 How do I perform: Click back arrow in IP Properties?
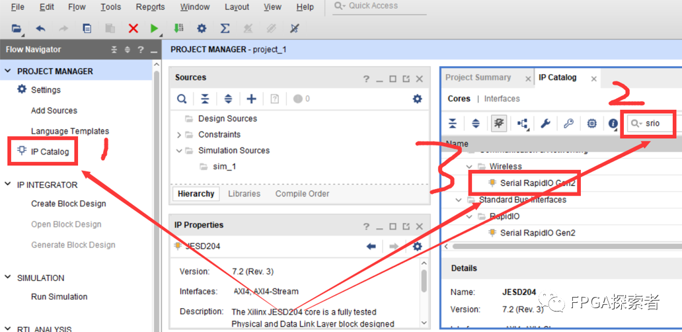(x=371, y=247)
